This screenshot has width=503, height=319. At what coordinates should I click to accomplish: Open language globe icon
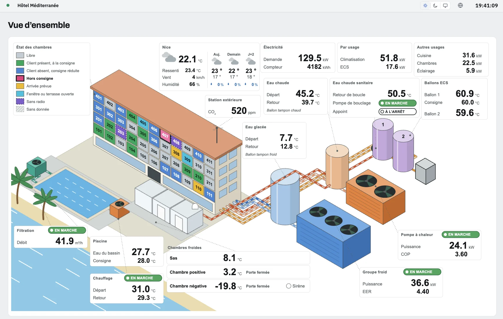pos(460,5)
